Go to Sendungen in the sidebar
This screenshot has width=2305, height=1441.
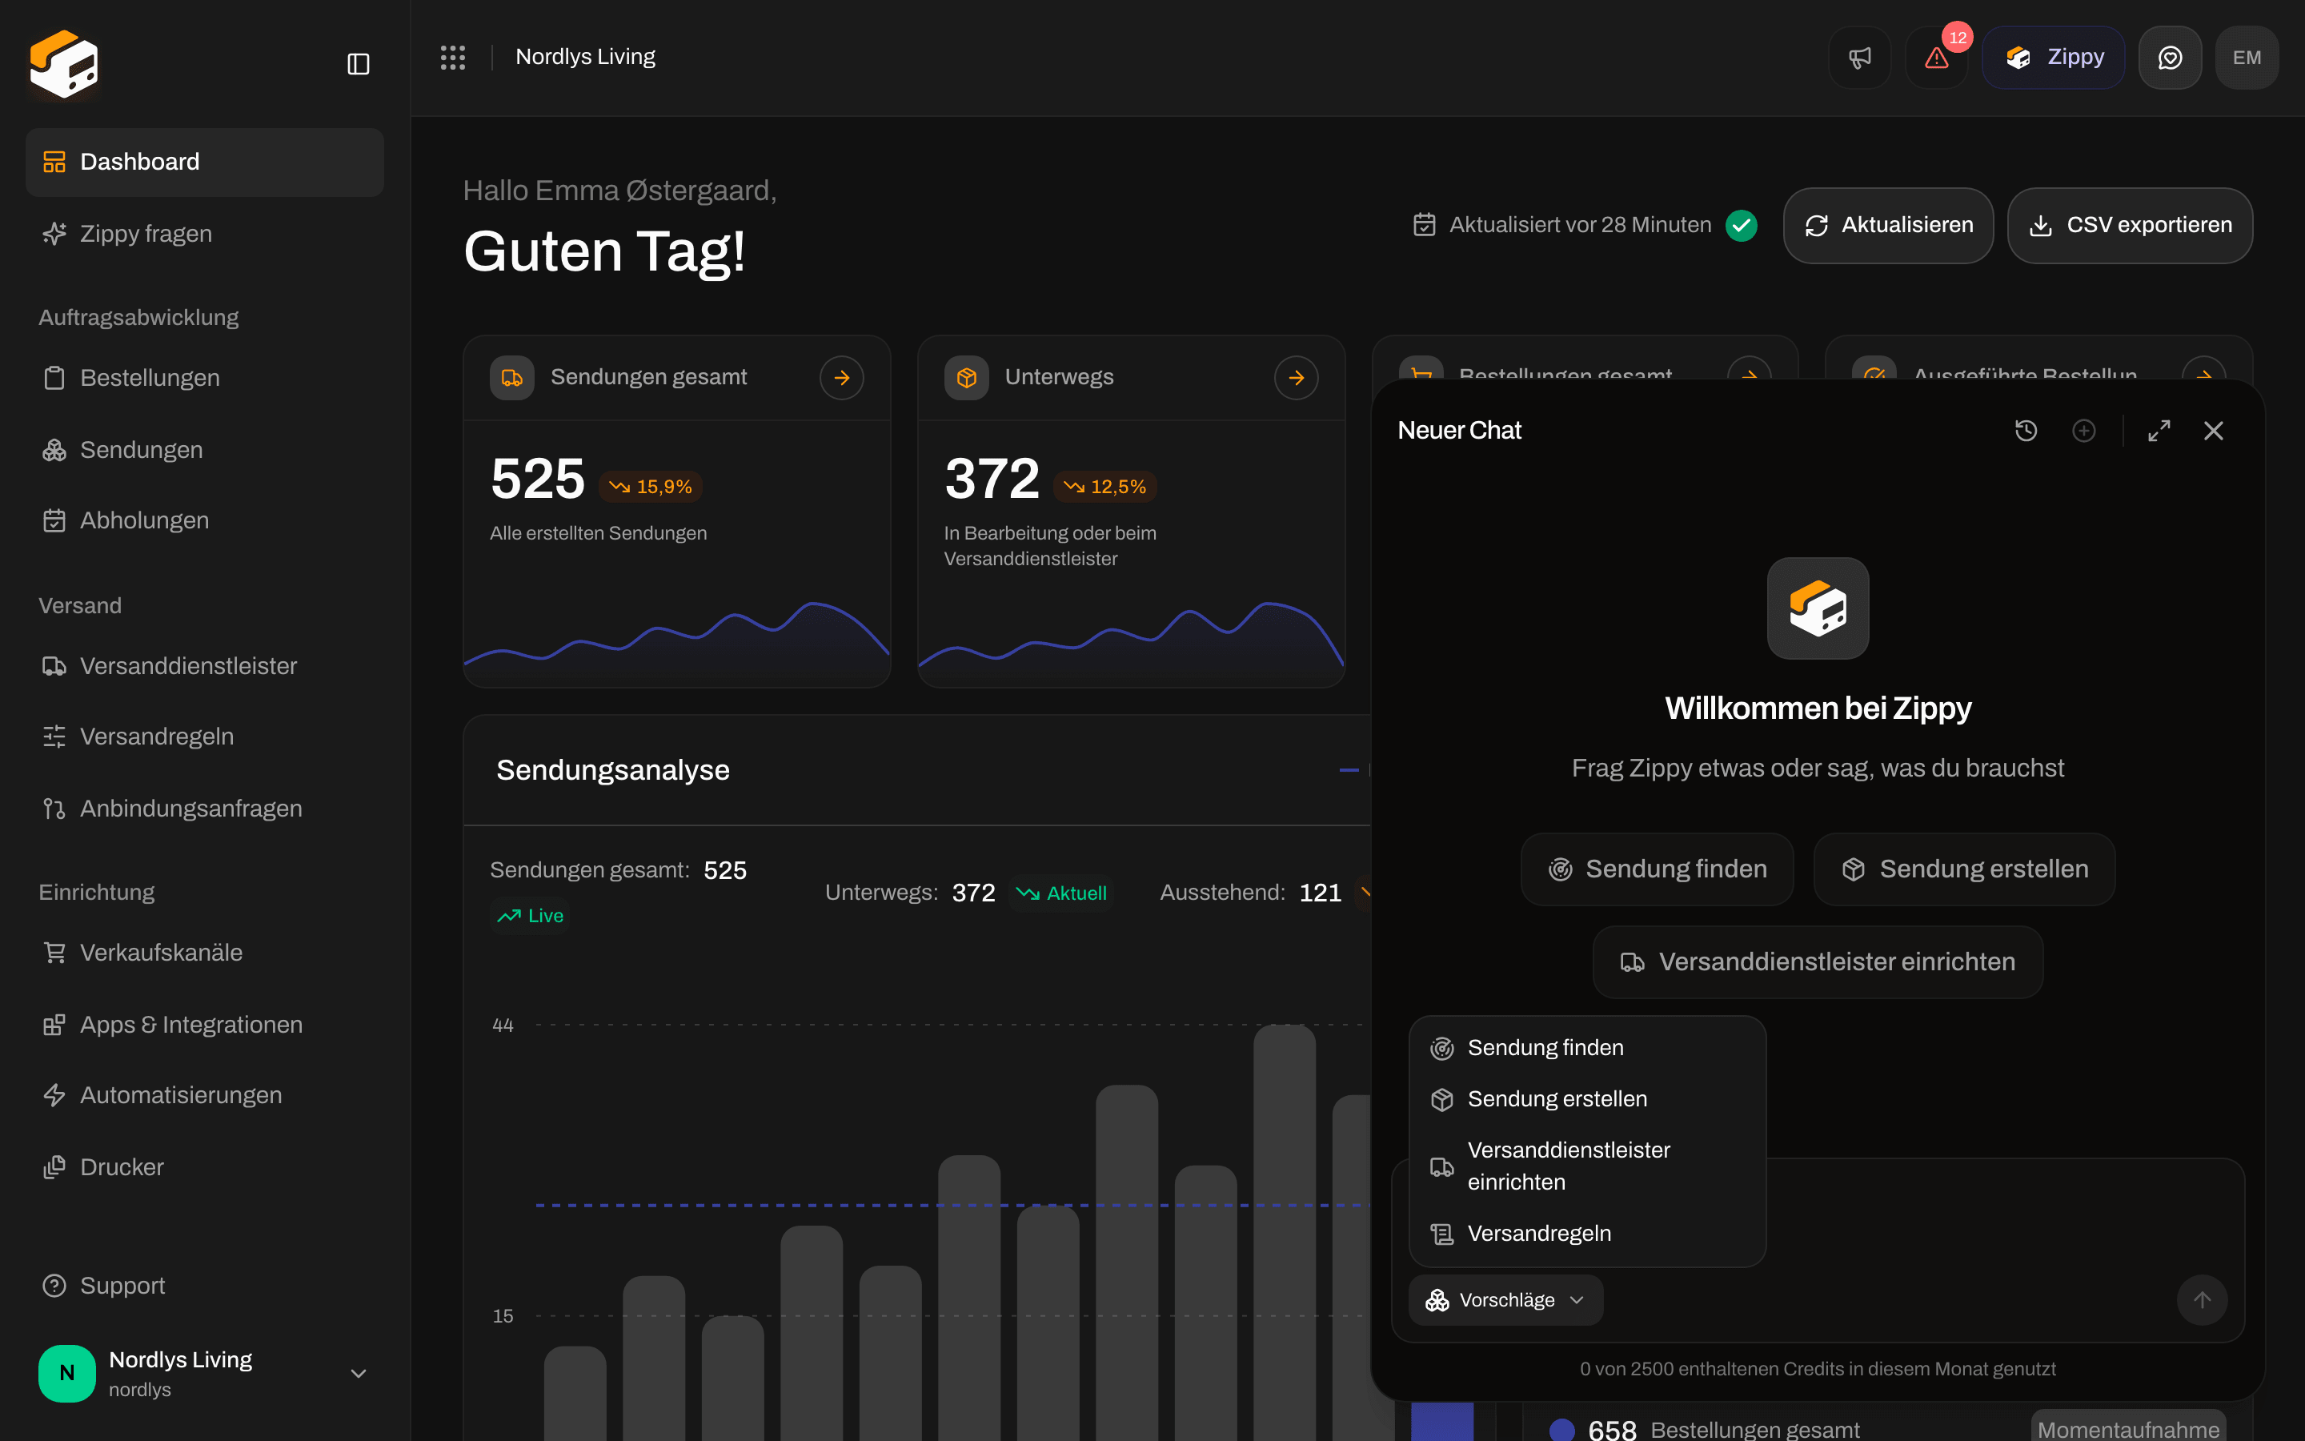[205, 450]
